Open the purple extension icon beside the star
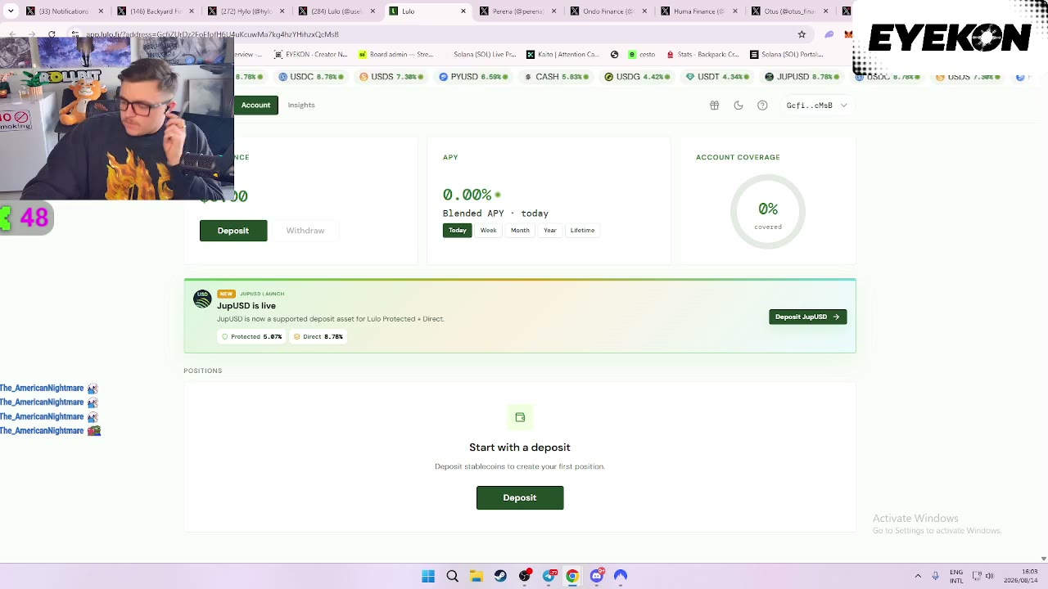This screenshot has width=1048, height=589. tap(829, 34)
